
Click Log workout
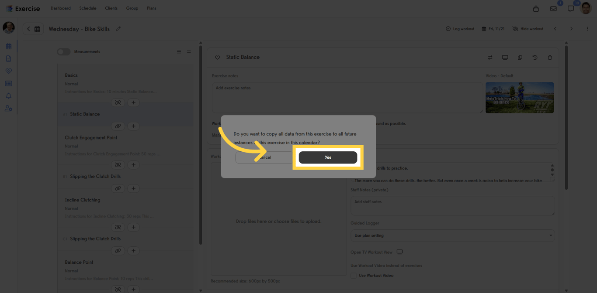pos(460,29)
